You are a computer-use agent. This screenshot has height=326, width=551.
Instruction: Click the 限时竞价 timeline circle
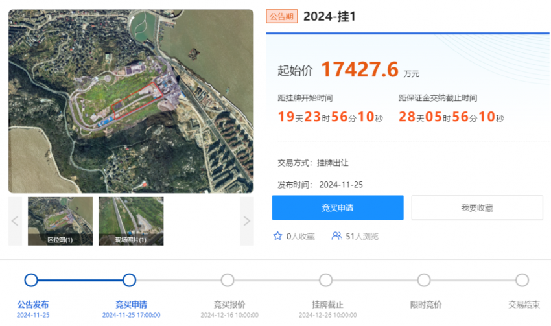[424, 280]
